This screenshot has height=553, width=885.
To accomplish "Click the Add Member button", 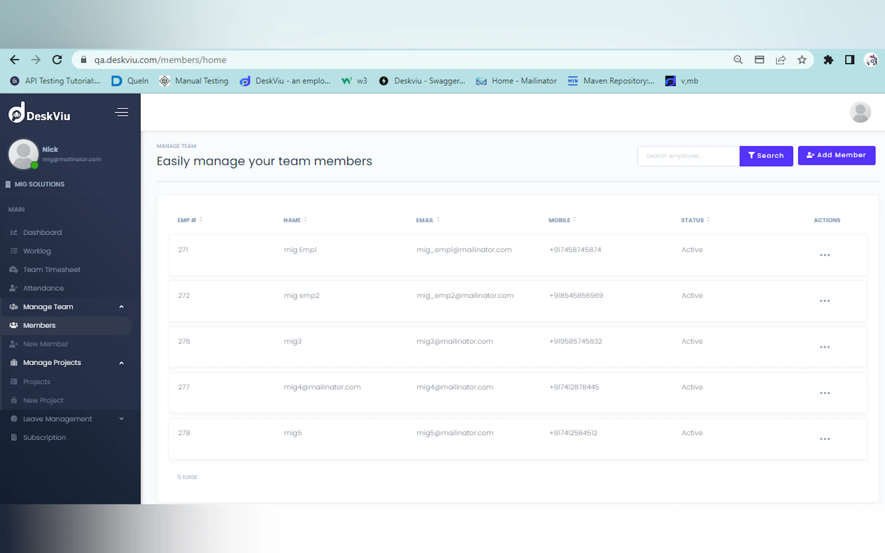I will 836,155.
